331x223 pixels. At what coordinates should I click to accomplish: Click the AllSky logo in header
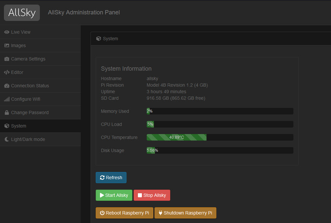point(22,13)
